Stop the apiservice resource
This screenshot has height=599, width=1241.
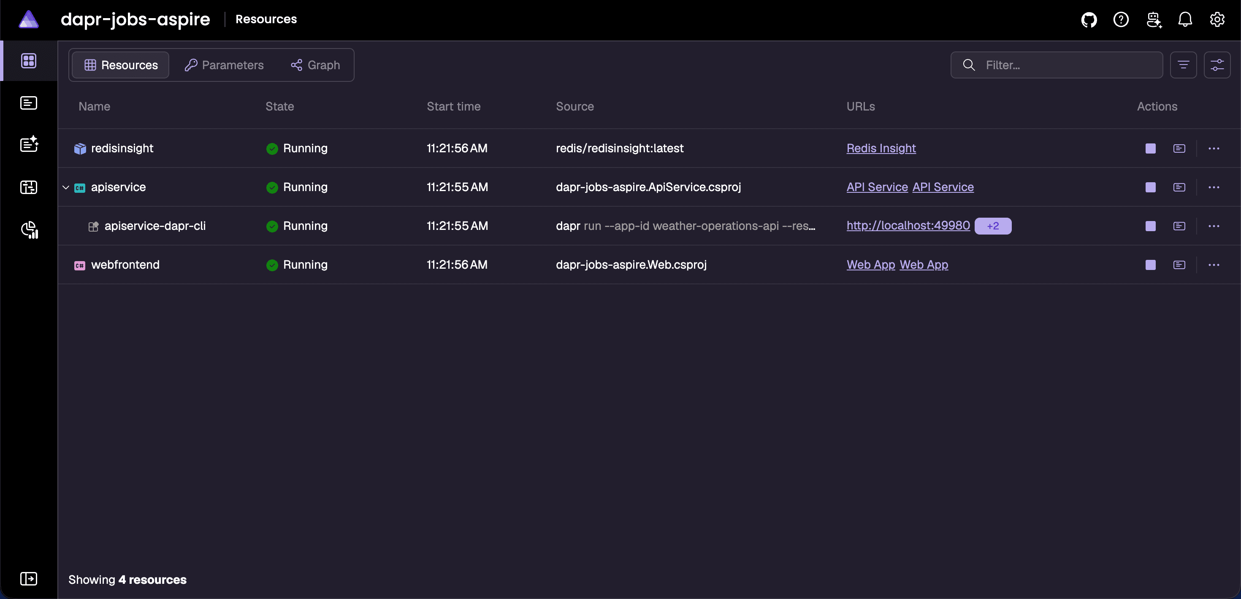pos(1150,187)
